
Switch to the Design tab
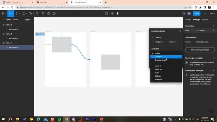[188, 20]
